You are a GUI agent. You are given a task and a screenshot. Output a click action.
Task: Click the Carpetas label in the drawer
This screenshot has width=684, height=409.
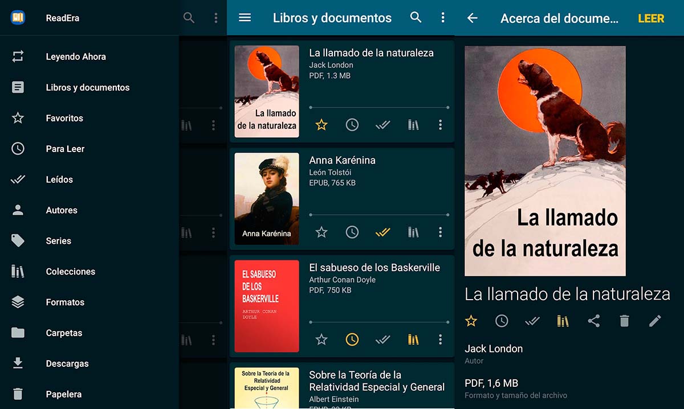pyautogui.click(x=64, y=333)
